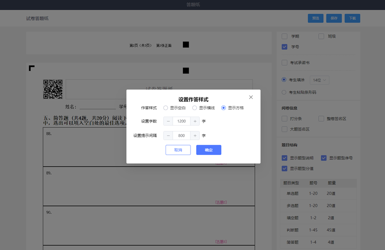Viewport: 385px width, 250px height.
Task: Decrease 设置字数 with minus button
Action: [168, 121]
